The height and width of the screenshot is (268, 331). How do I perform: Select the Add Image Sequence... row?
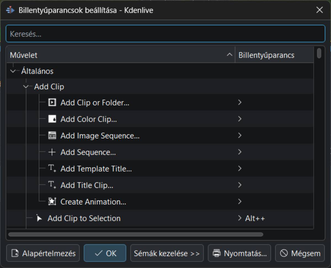160,136
